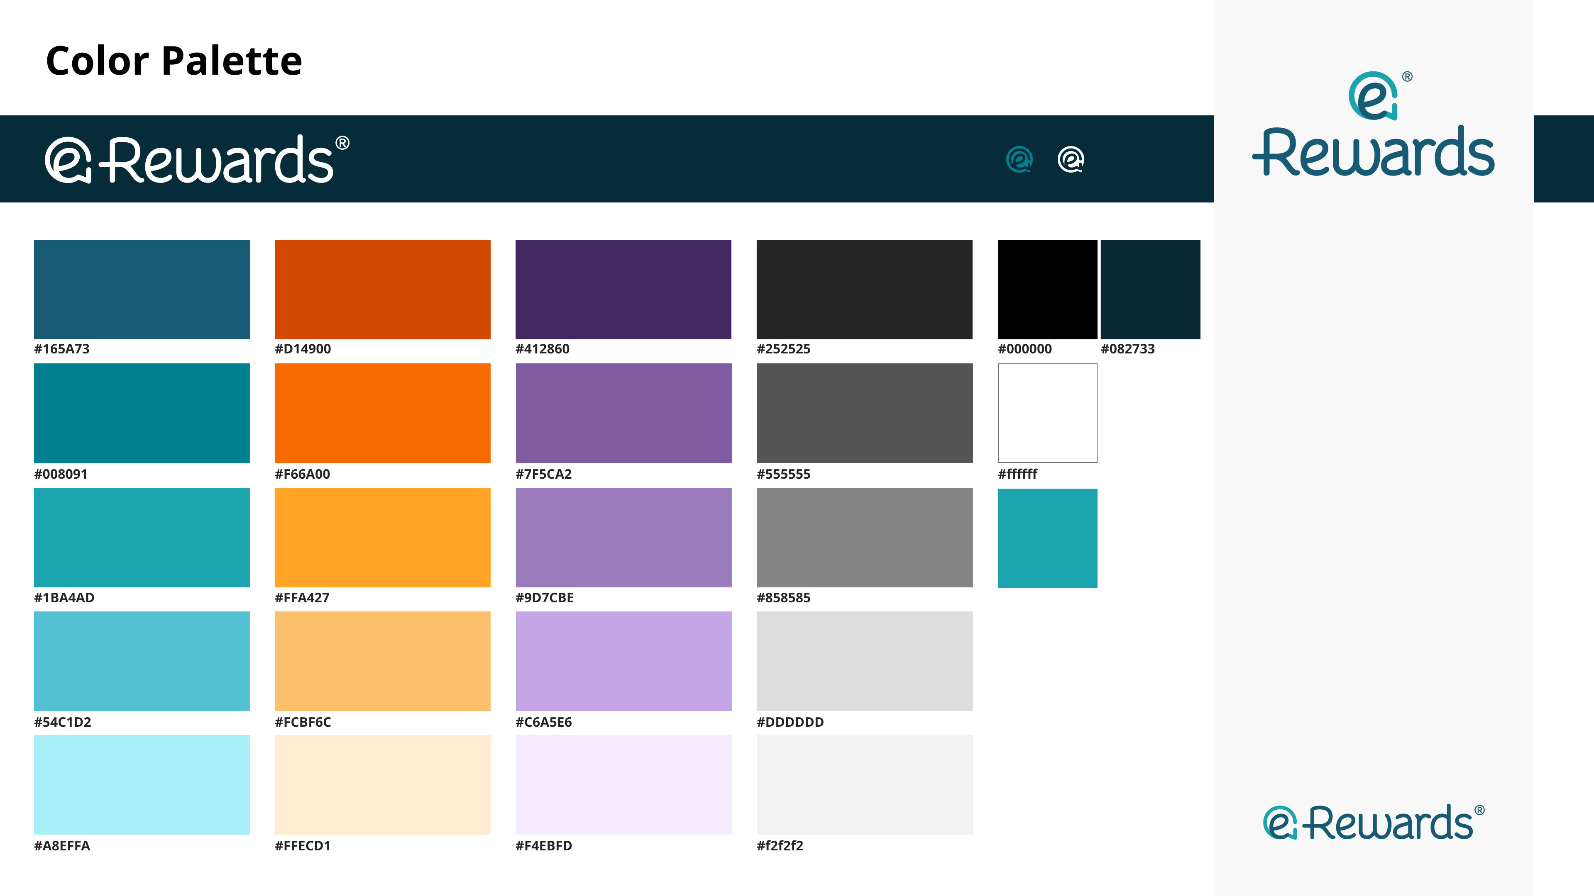The height and width of the screenshot is (896, 1594).
Task: Click the Color Palette heading text
Action: (174, 61)
